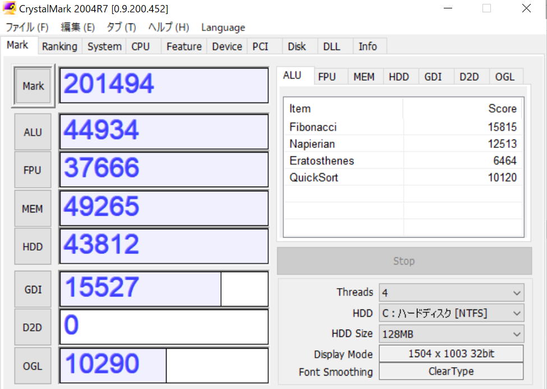Run the OGL benchmark button

[33, 365]
